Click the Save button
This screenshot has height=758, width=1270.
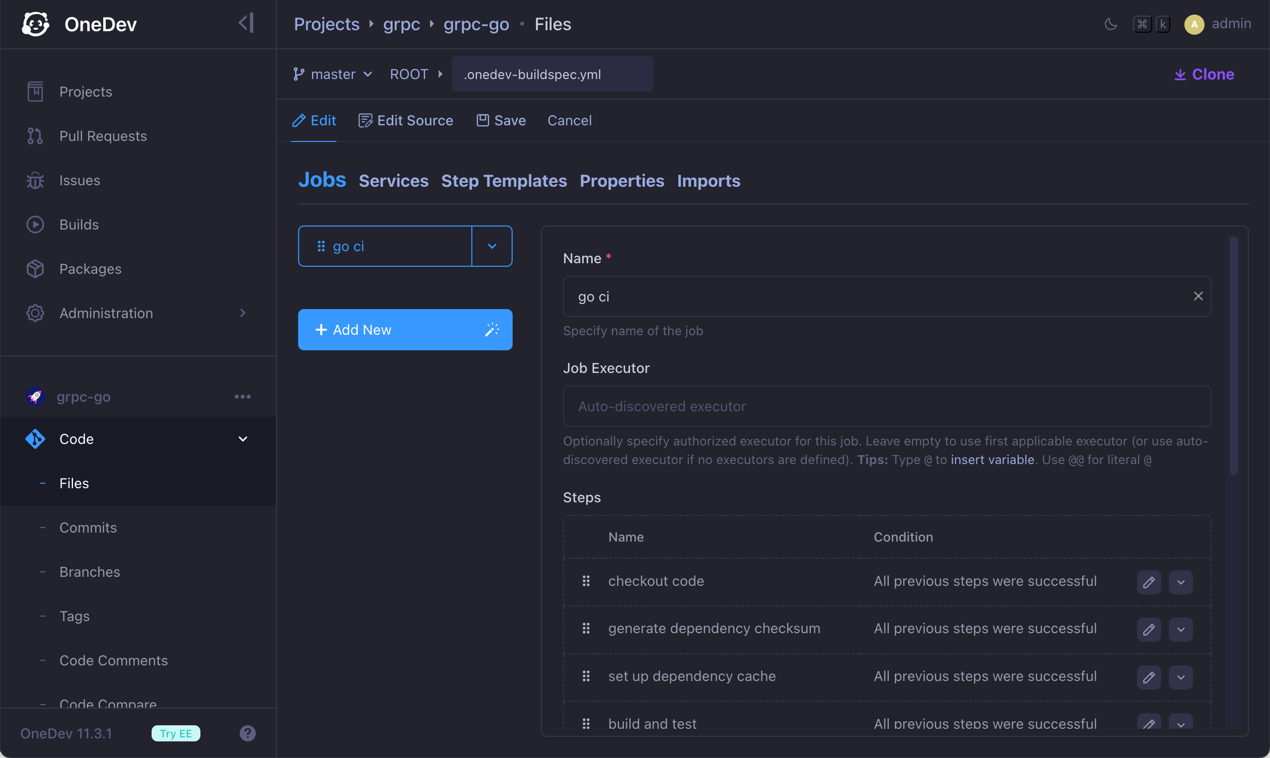click(502, 120)
